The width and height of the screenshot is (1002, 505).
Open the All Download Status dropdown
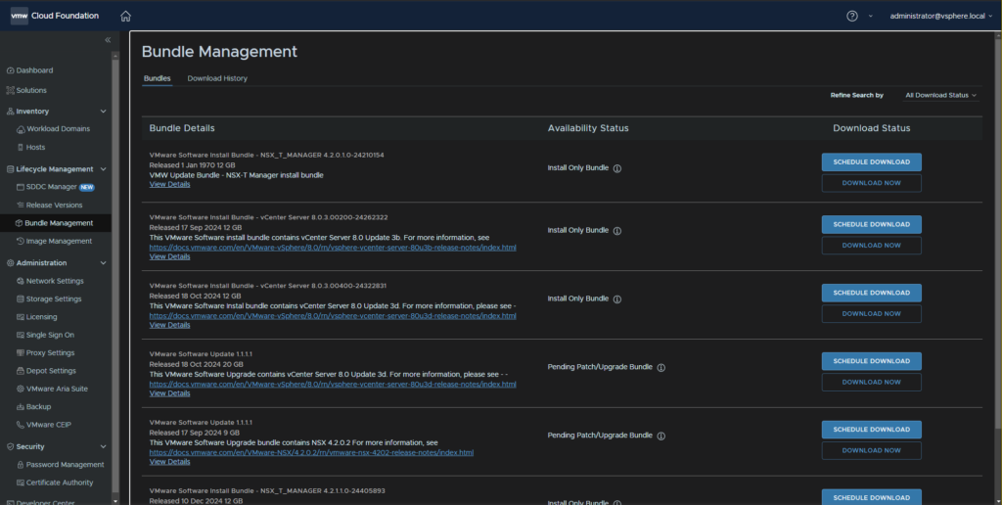(940, 95)
